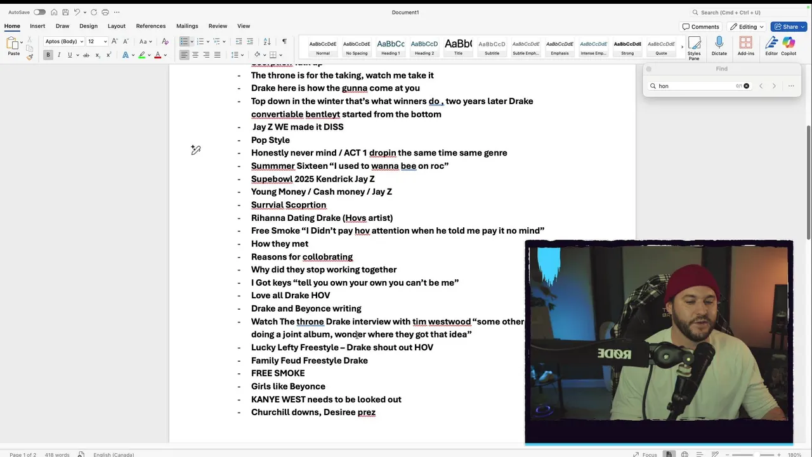
Task: Open the Home icon in title bar
Action: click(55, 12)
